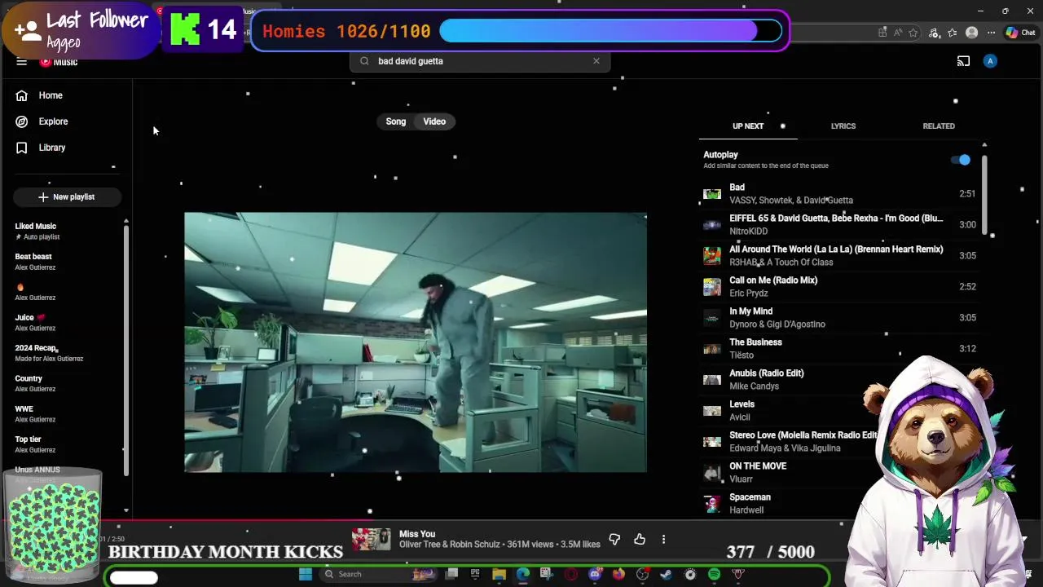1043x587 pixels.
Task: Dislike the current song
Action: [614, 540]
